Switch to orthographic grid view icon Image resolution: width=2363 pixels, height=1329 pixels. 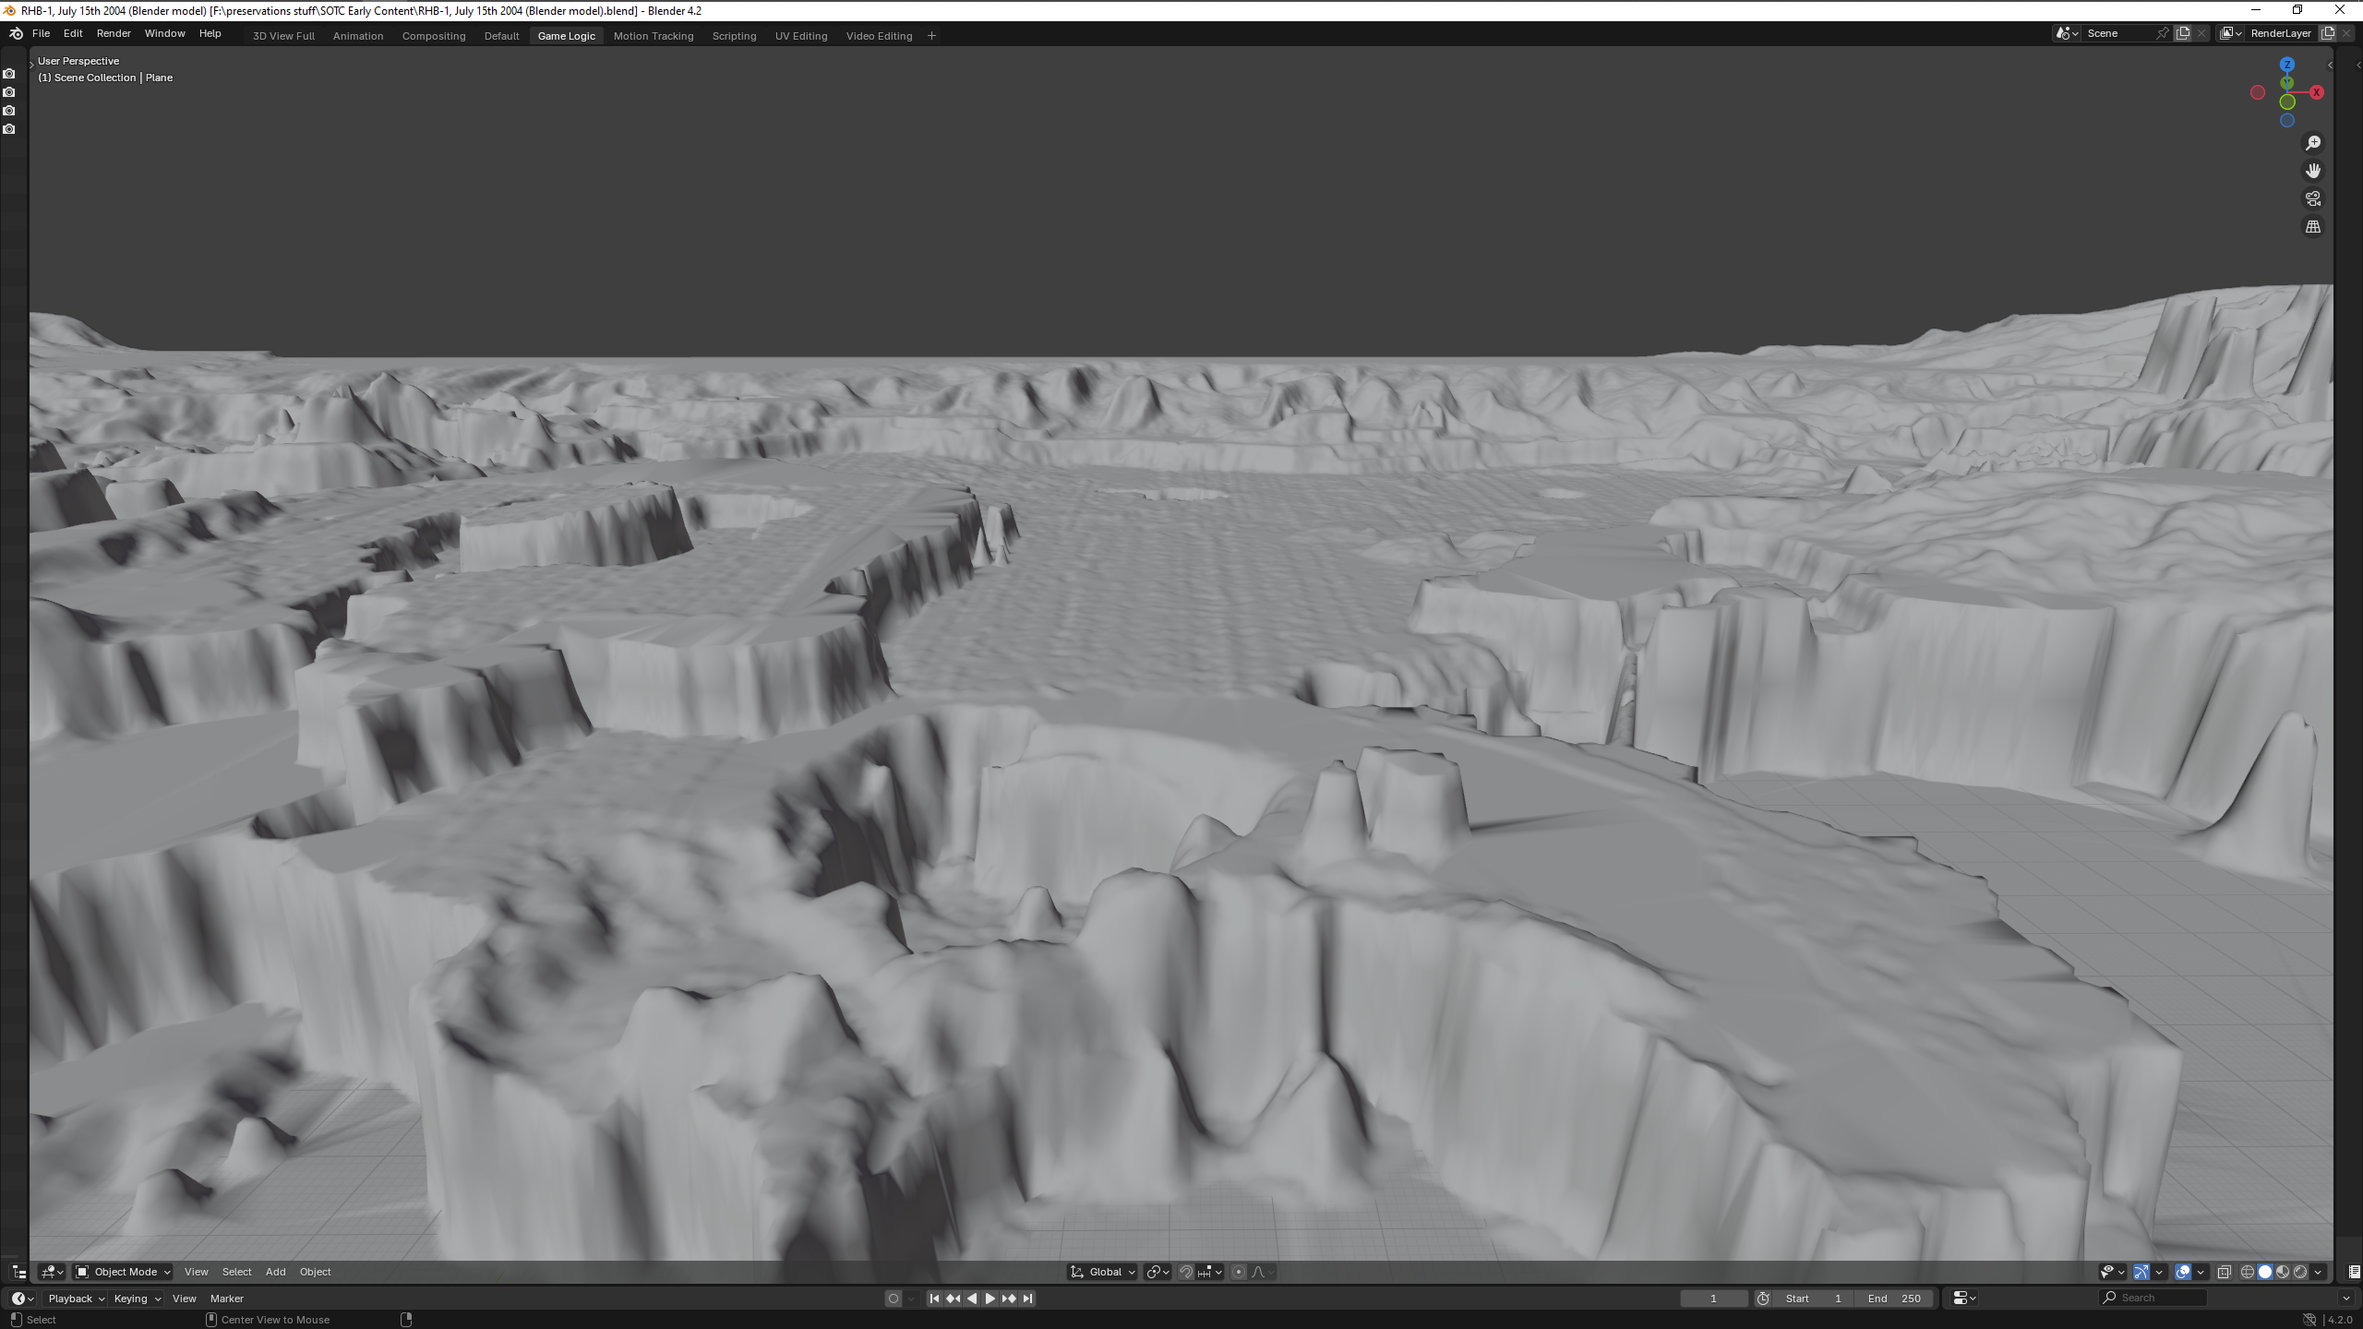2312,227
